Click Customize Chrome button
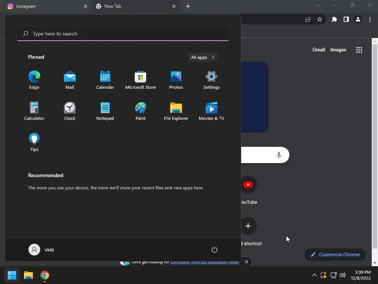The width and height of the screenshot is (378, 284). point(335,254)
